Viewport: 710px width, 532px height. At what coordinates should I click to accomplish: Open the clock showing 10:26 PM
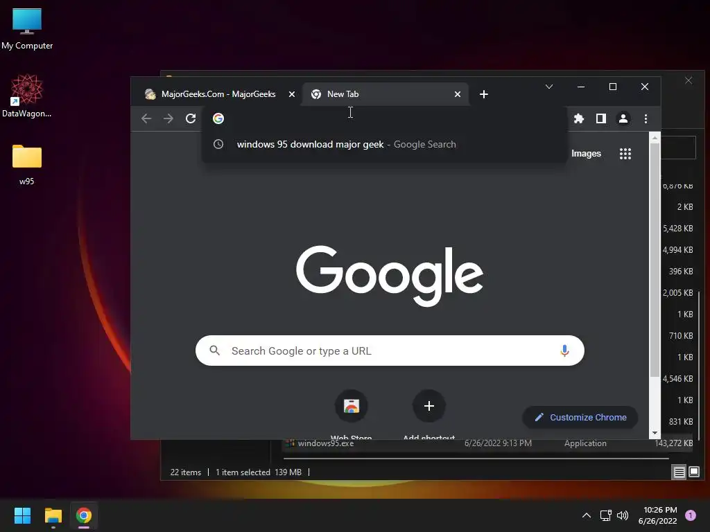(x=657, y=515)
